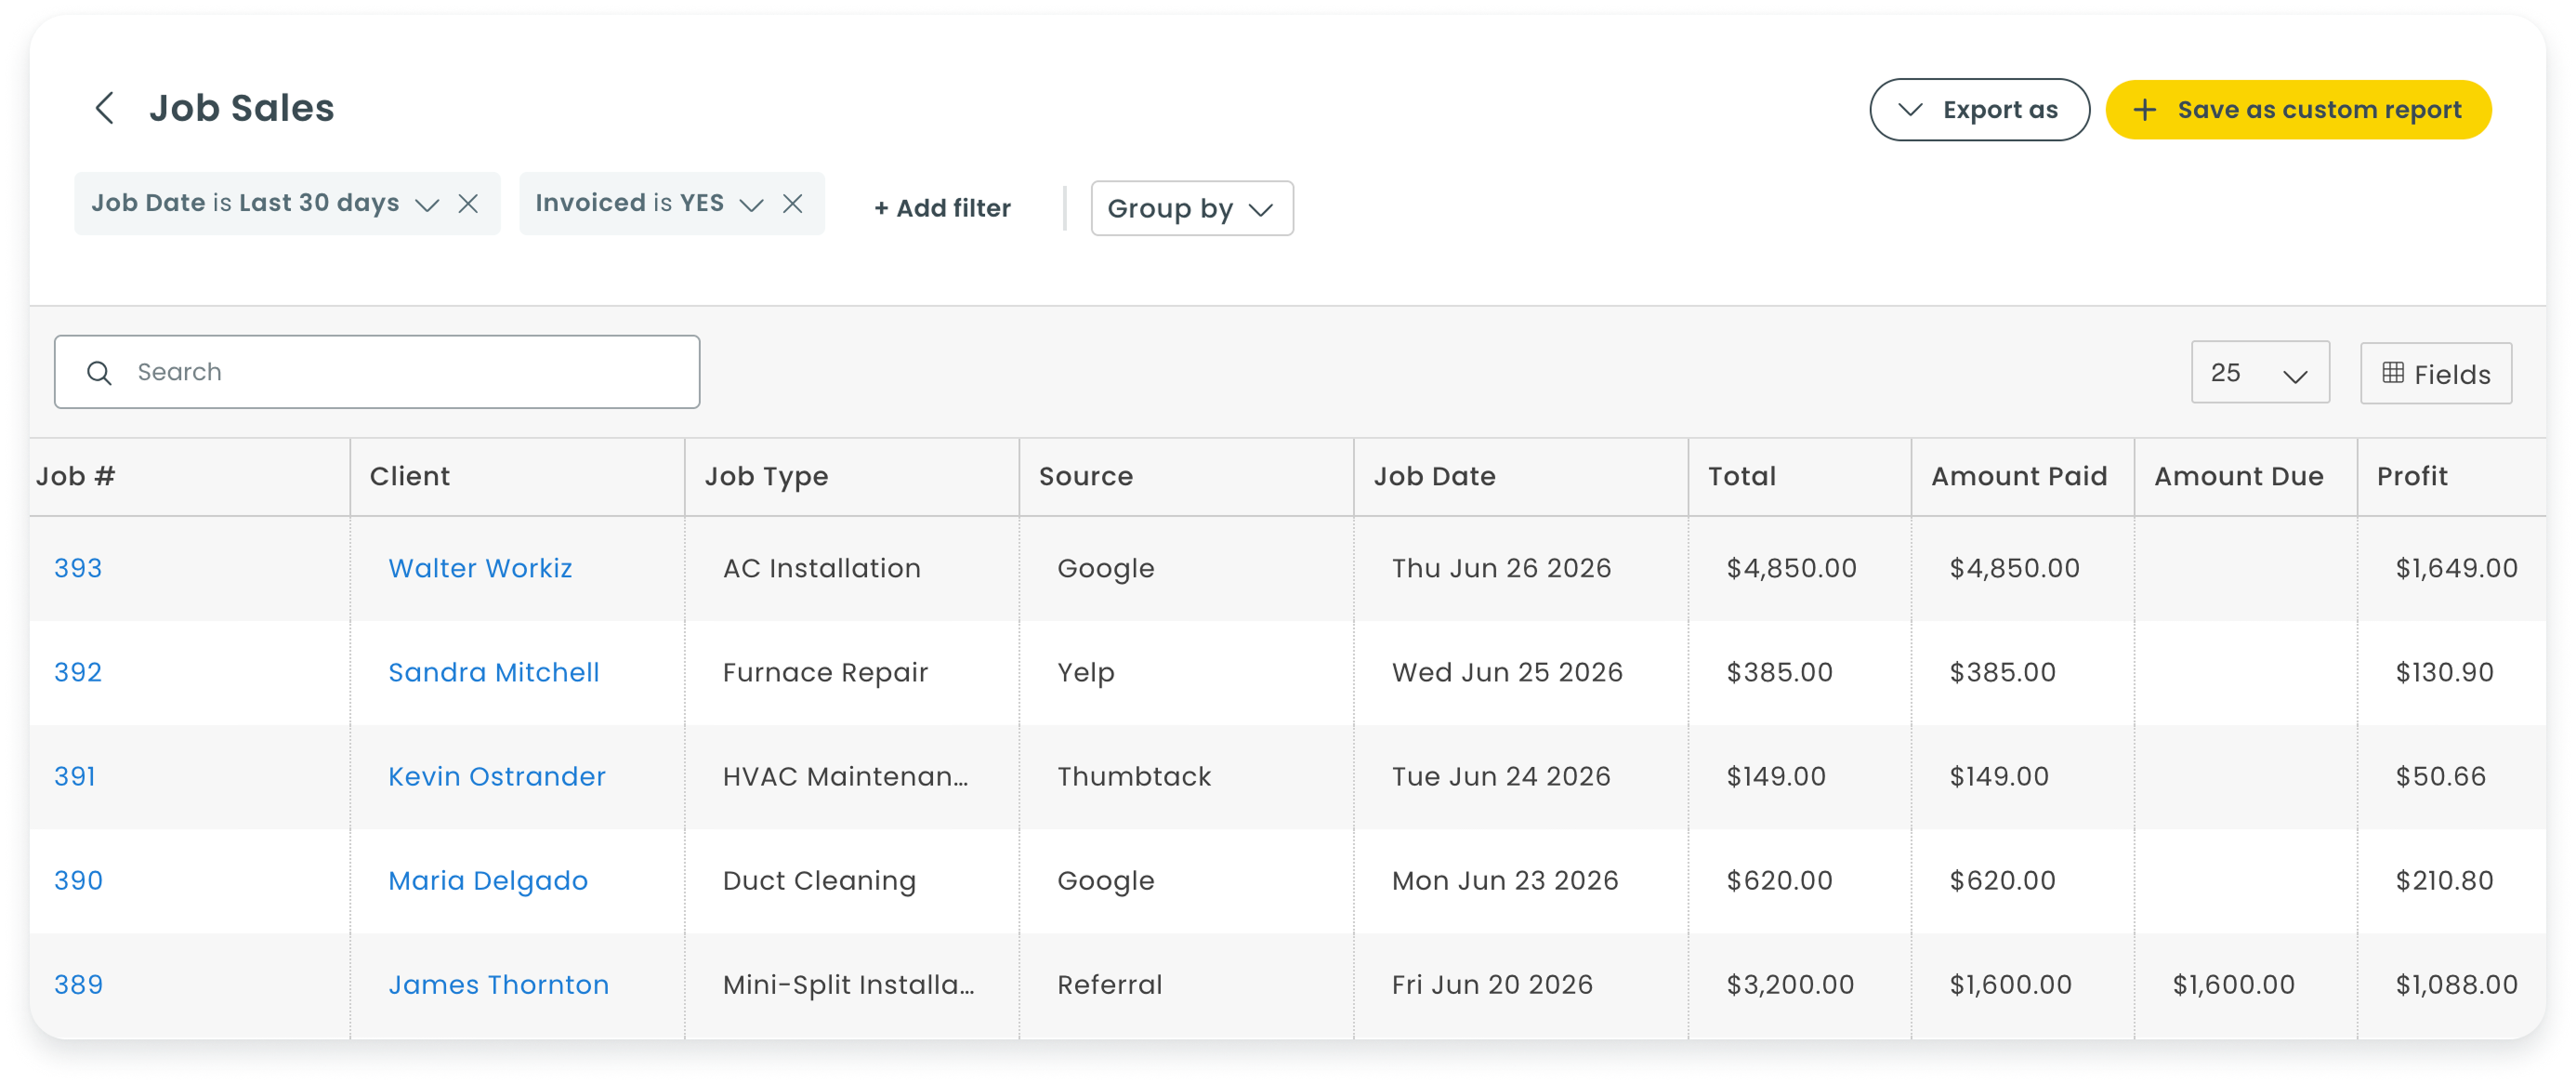Expand the Invoiced is YES dropdown
This screenshot has height=1084, width=2576.
click(751, 205)
